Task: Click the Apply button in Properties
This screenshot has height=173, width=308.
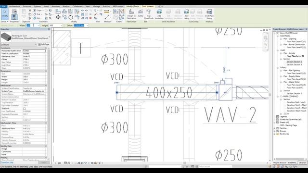Action: click(x=44, y=162)
